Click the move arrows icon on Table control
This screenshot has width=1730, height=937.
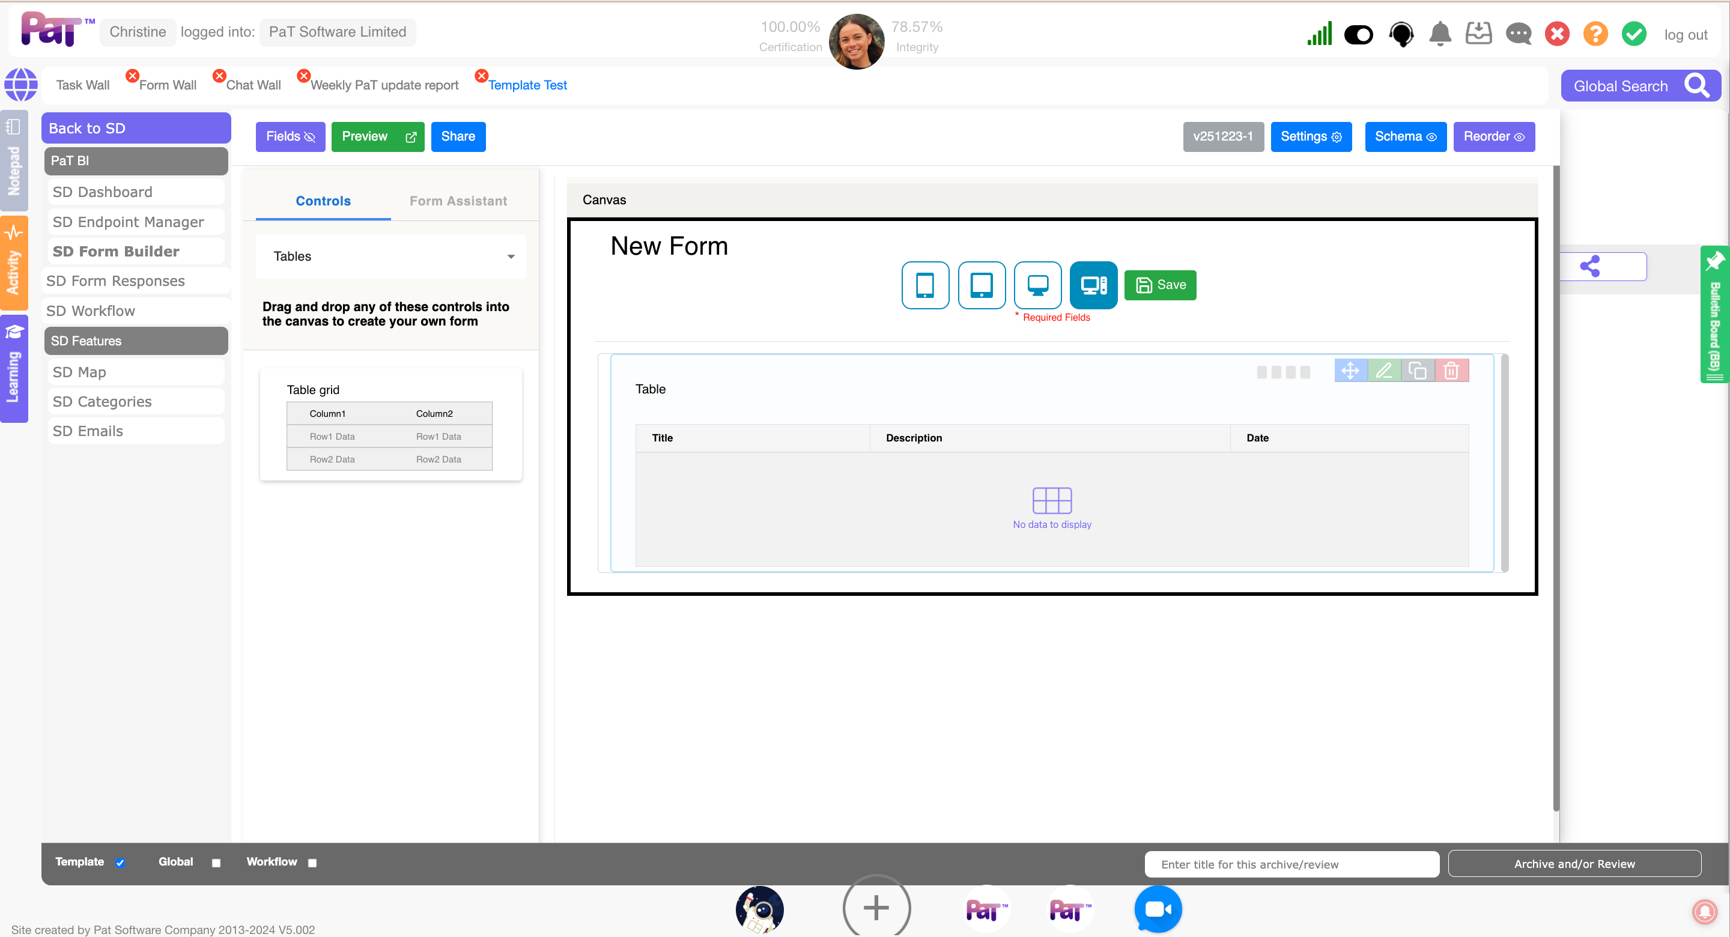click(1350, 371)
